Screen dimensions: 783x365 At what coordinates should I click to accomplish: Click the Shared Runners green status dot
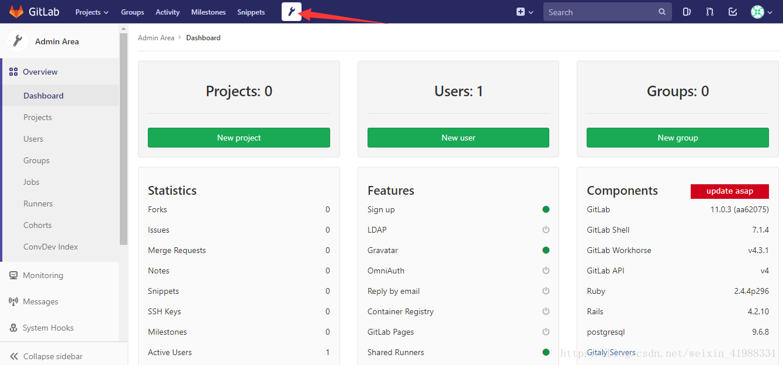coord(546,352)
